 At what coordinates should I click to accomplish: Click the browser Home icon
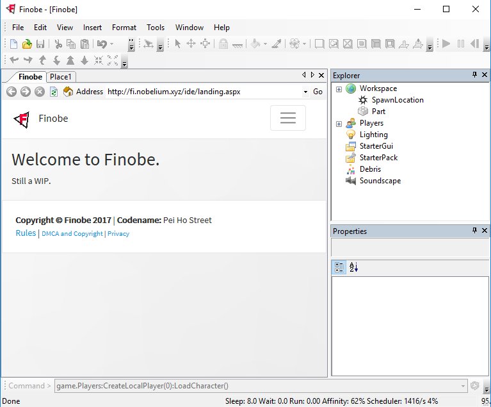coord(68,92)
